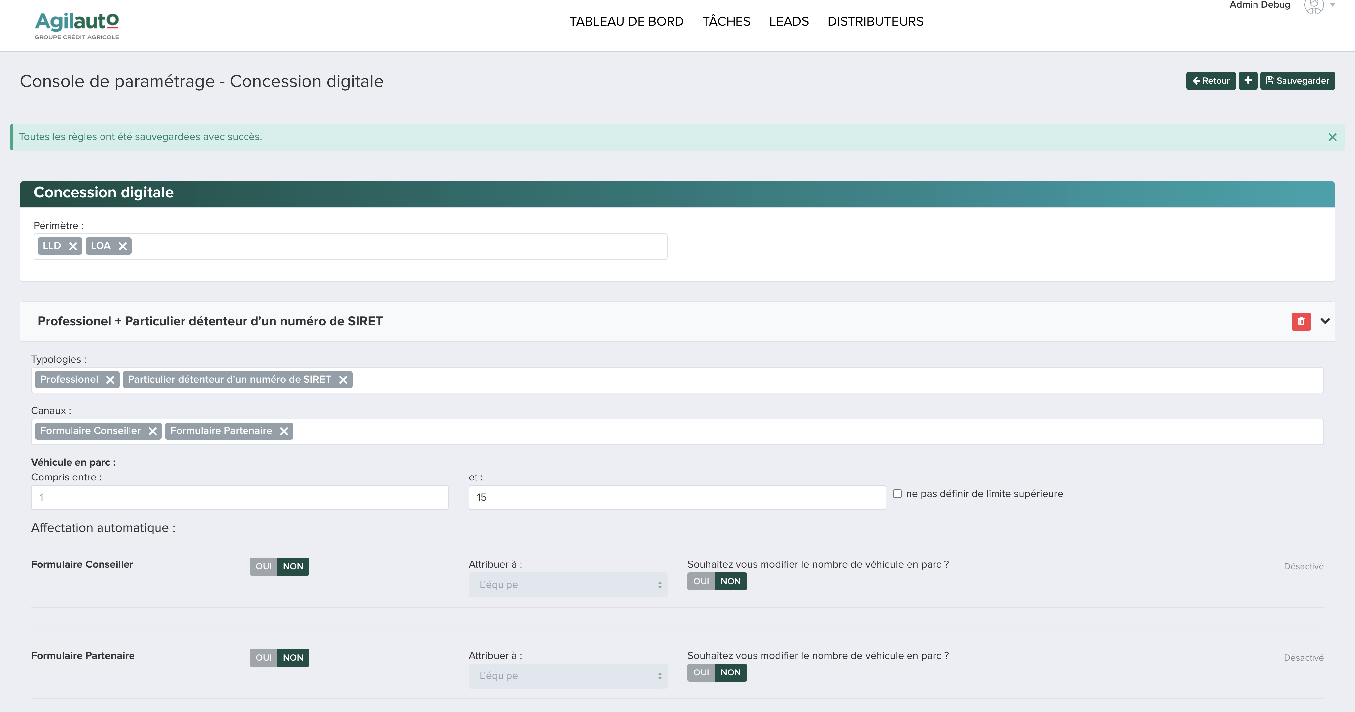This screenshot has height=712, width=1355.
Task: Enable OUI for Formulaire Conseiller auto assignment
Action: pos(264,566)
